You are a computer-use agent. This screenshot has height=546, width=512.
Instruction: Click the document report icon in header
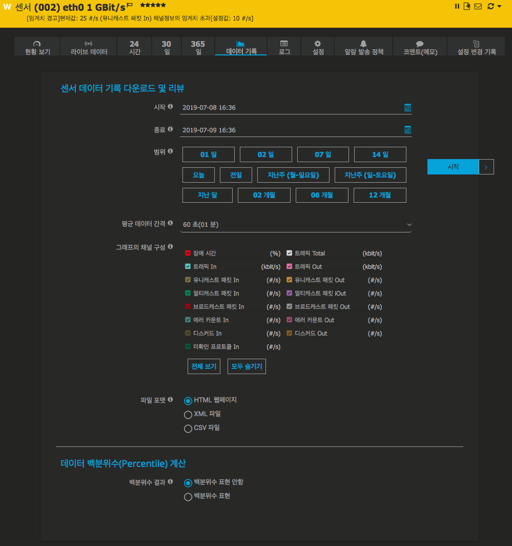point(467,6)
